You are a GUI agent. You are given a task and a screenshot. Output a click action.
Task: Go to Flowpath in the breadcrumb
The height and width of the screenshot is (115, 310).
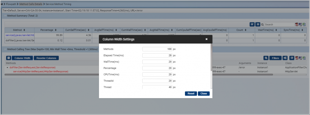click(x=11, y=4)
